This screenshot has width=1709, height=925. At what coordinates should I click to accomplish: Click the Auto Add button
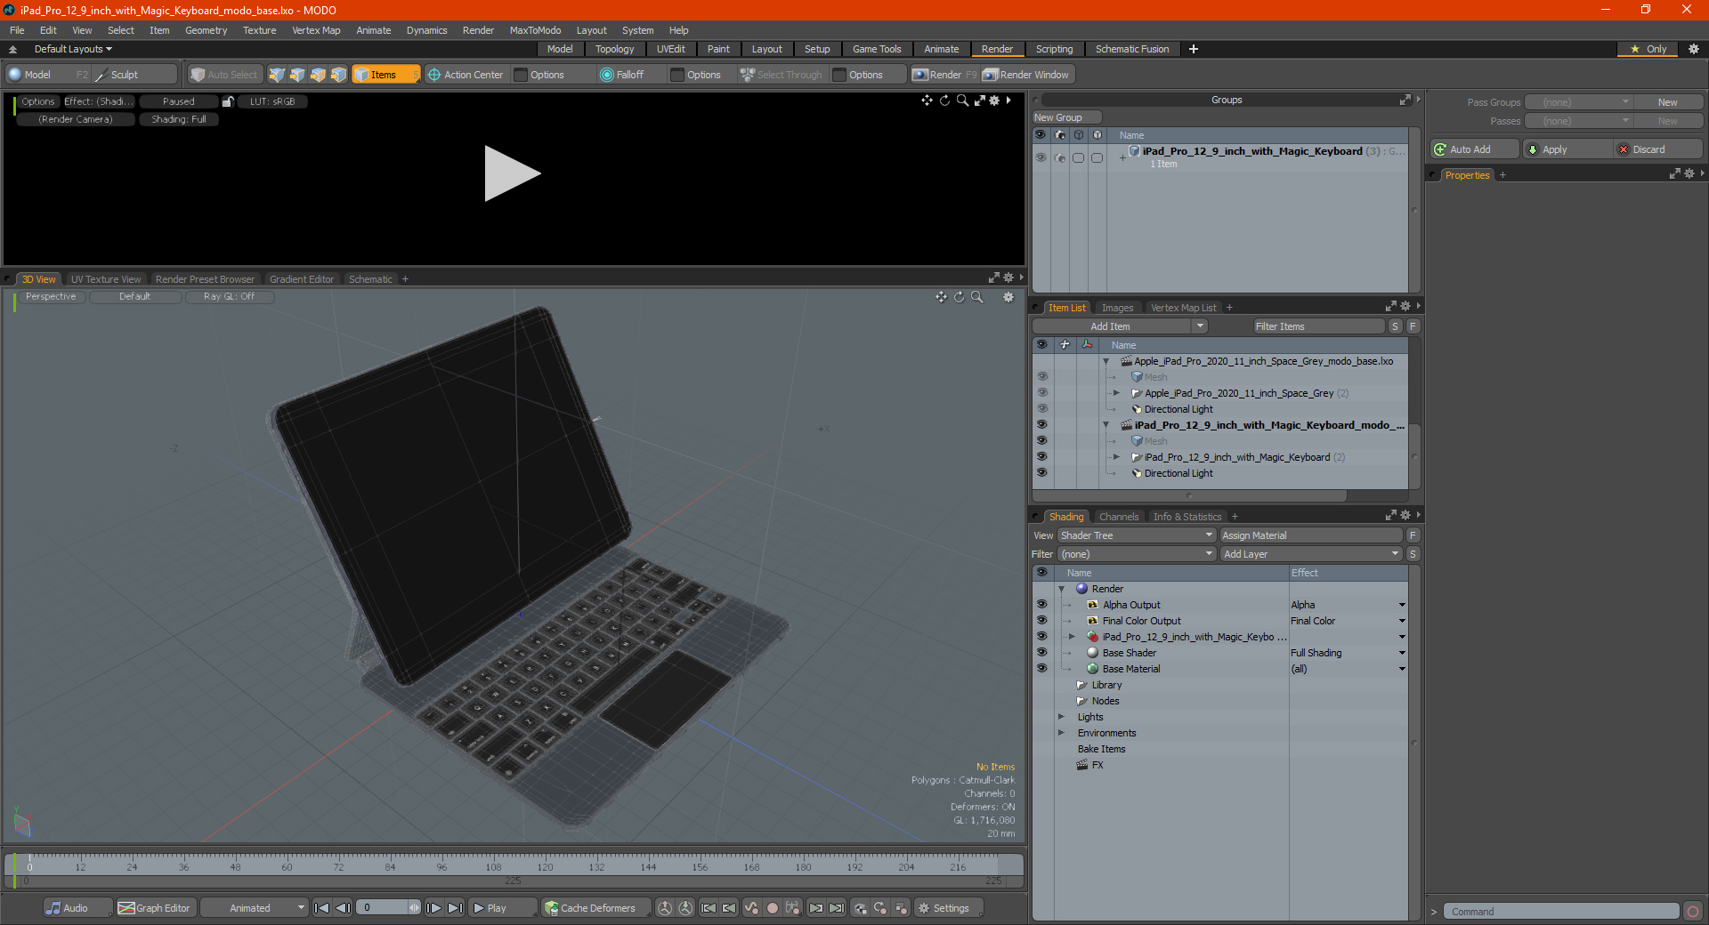coord(1475,149)
